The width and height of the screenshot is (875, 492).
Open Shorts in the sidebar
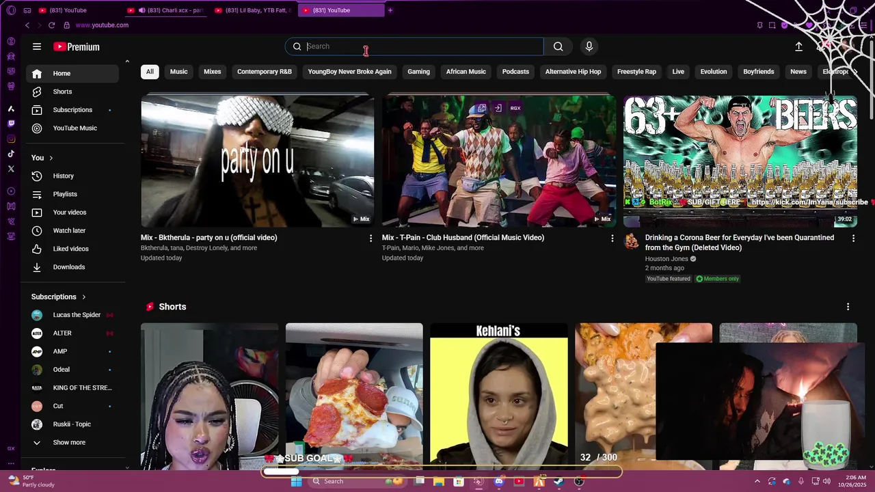pos(72,92)
